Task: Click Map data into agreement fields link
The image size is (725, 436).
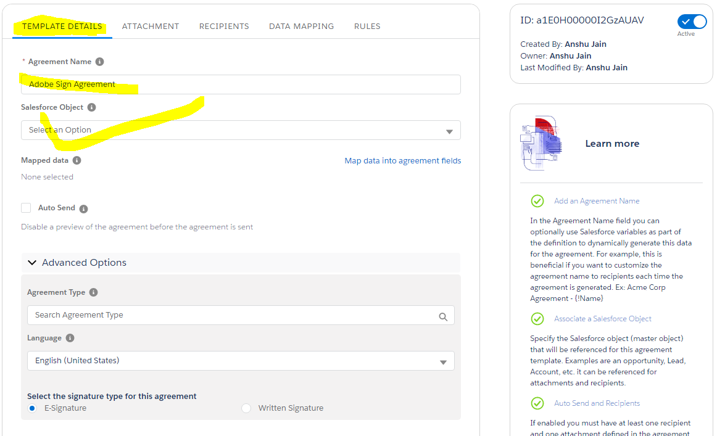Action: point(403,160)
